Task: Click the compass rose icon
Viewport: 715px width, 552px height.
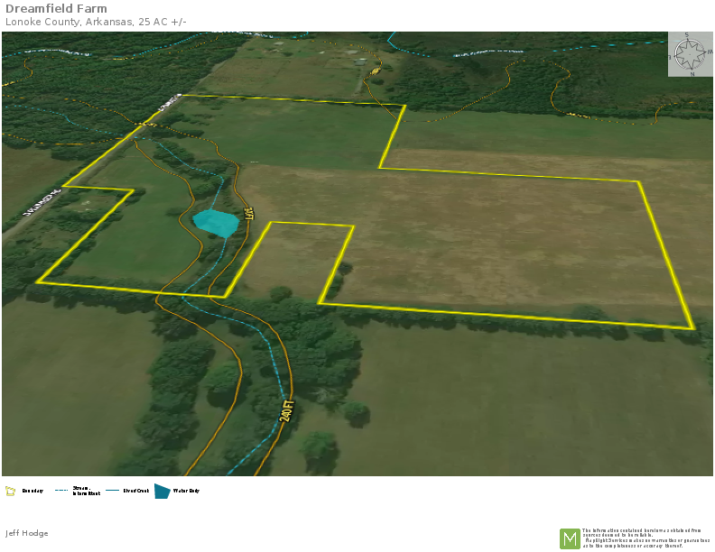Action: tap(690, 55)
